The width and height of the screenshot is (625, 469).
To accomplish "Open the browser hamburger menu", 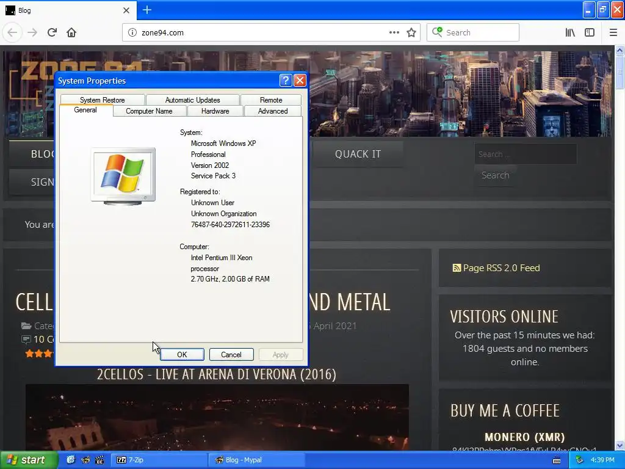I will 613,32.
